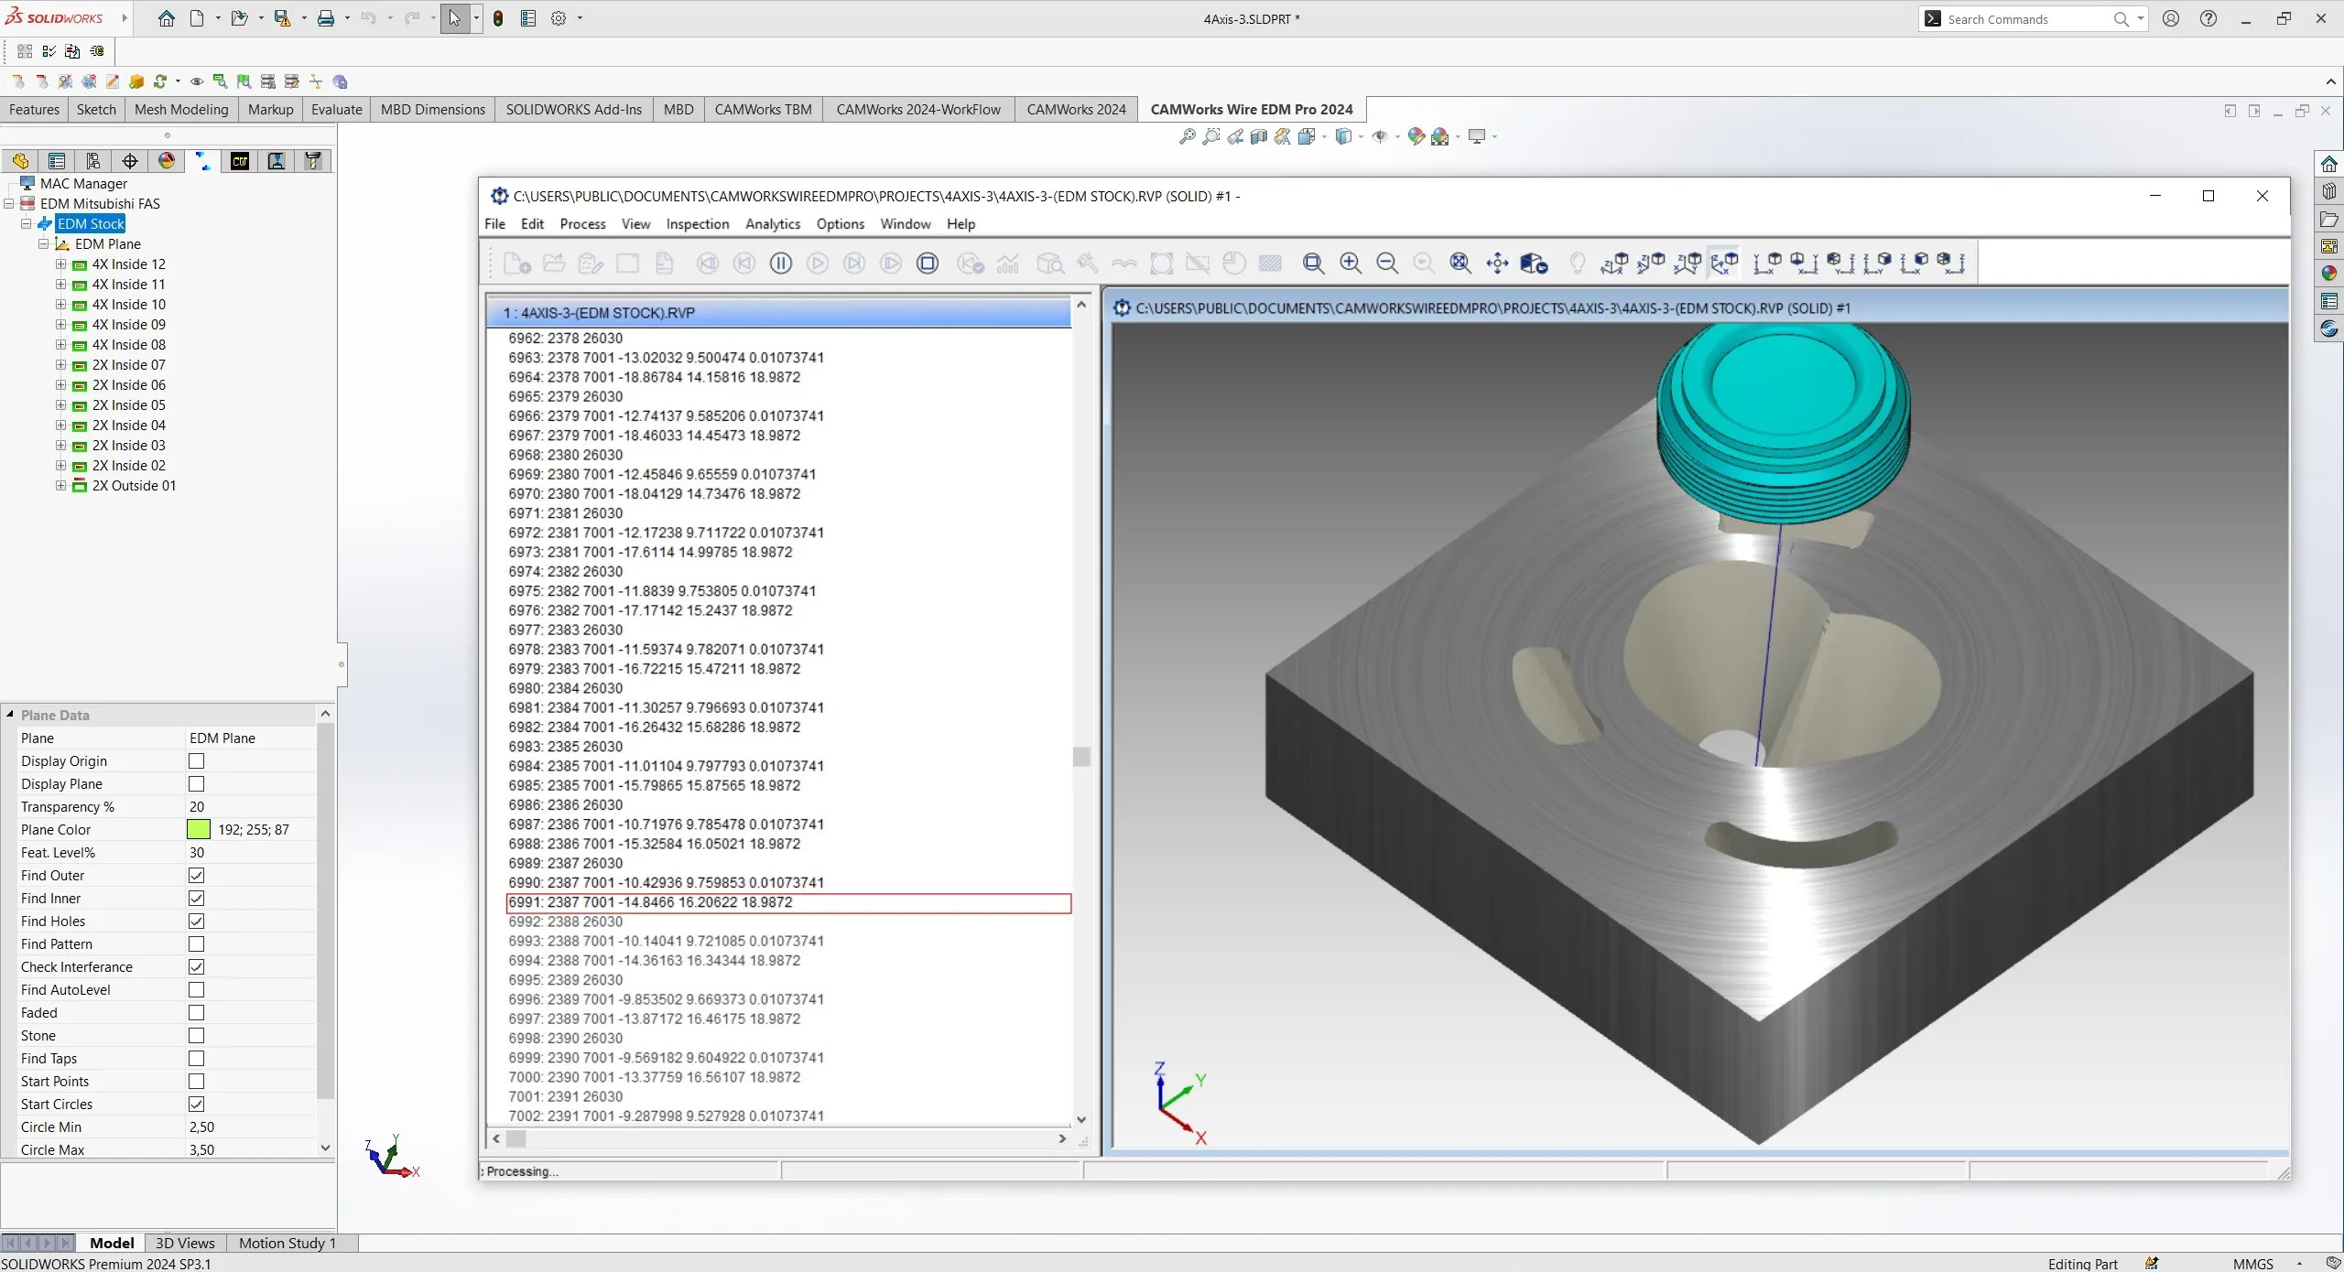Select line 6993 in the RVP listing
The width and height of the screenshot is (2344, 1272).
tap(667, 942)
